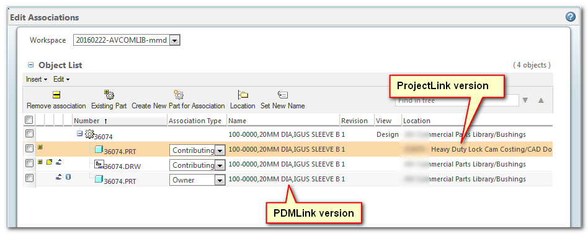
Task: Click the Find in tree field
Action: pyautogui.click(x=457, y=100)
